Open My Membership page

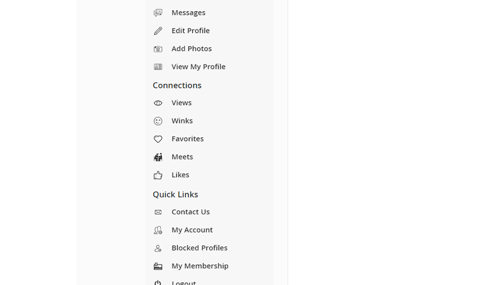[200, 266]
